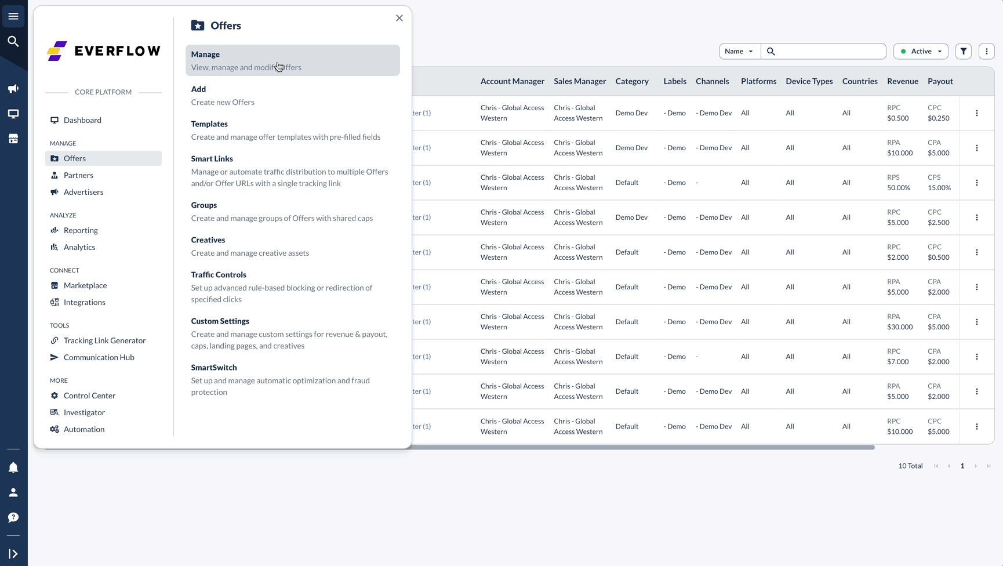Screen dimensions: 1003x566
Task: Click the Revenue column header
Action: coord(903,81)
